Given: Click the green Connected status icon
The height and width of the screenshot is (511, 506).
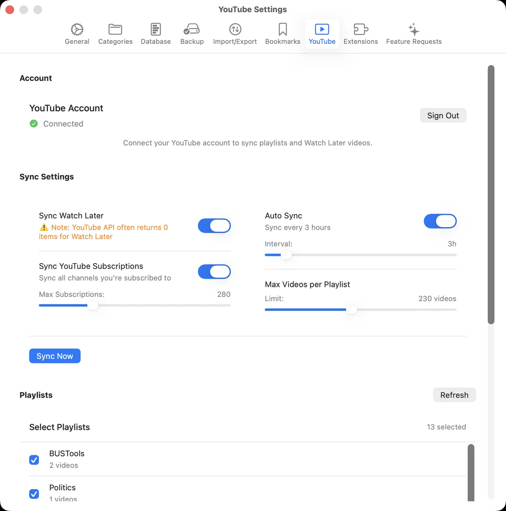Looking at the screenshot, I should point(34,124).
